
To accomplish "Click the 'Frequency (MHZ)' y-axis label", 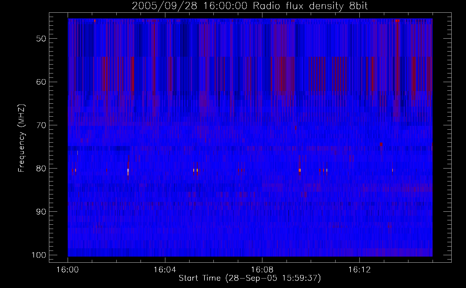I will coord(22,138).
